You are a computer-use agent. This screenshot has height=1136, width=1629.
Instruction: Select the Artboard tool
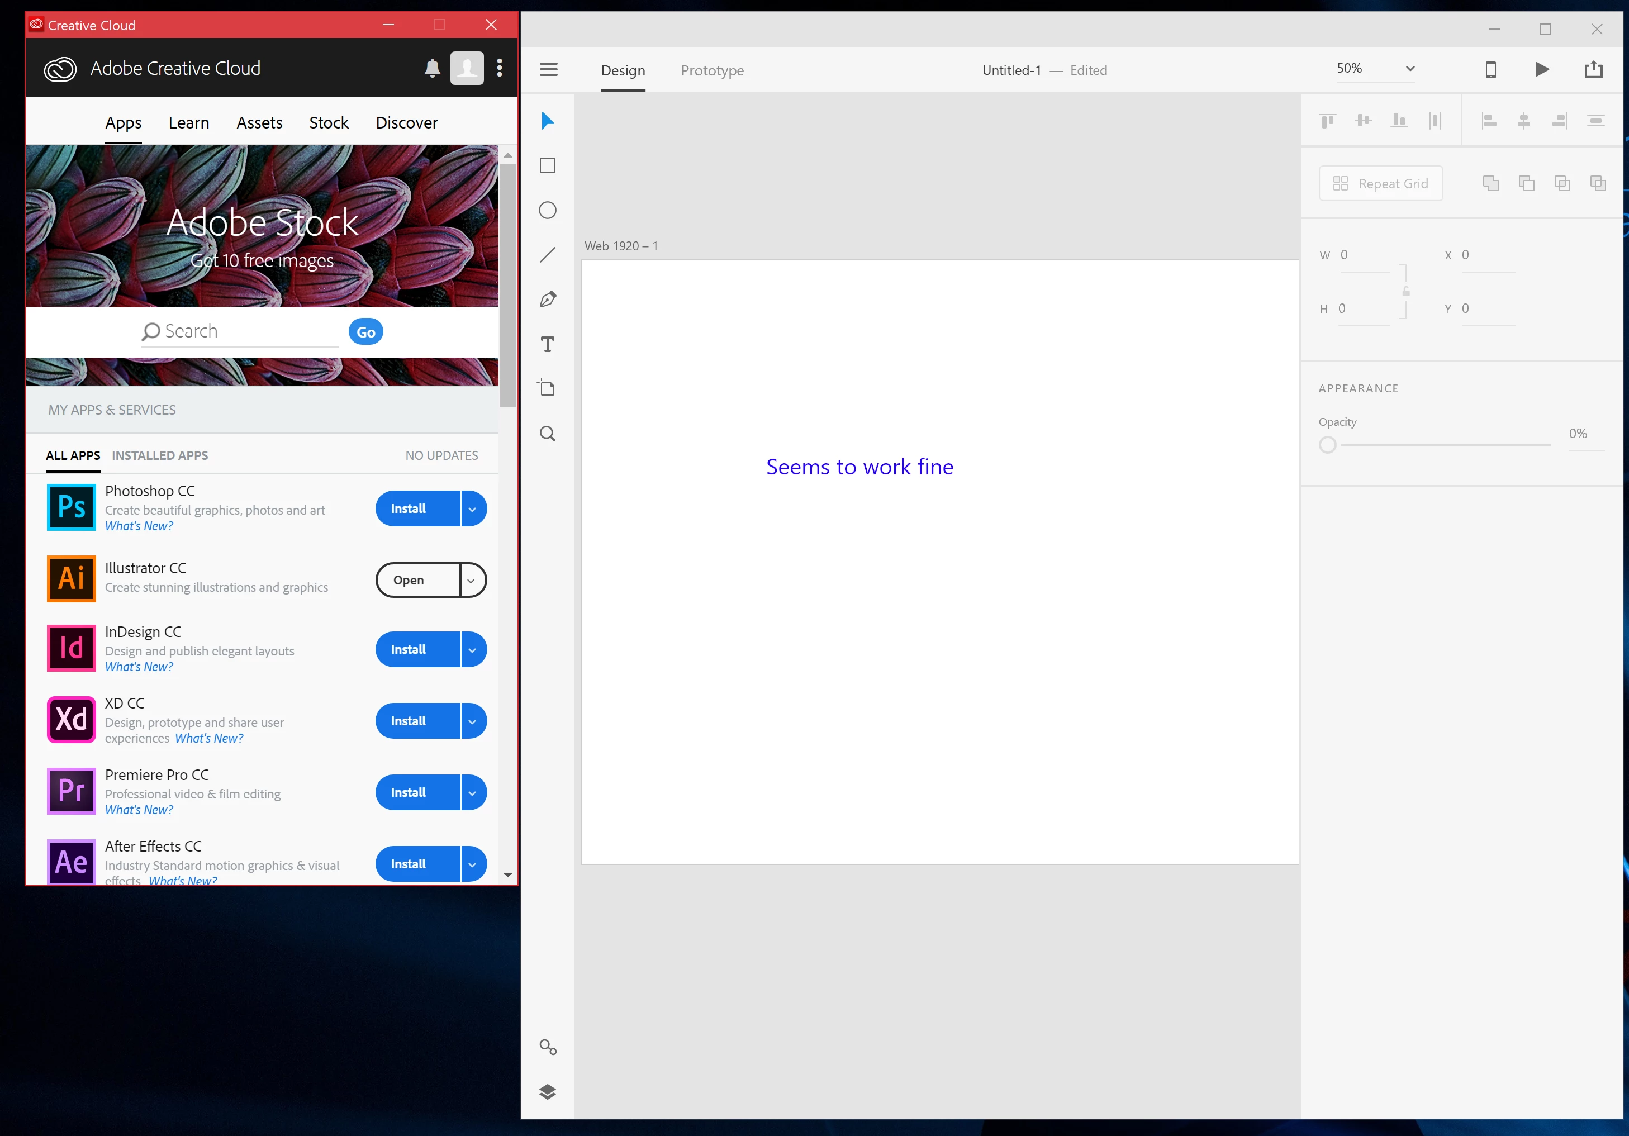(547, 388)
